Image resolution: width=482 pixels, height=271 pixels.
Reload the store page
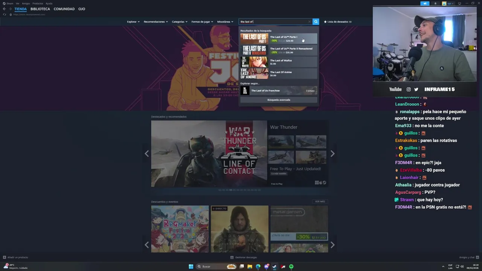5,14
